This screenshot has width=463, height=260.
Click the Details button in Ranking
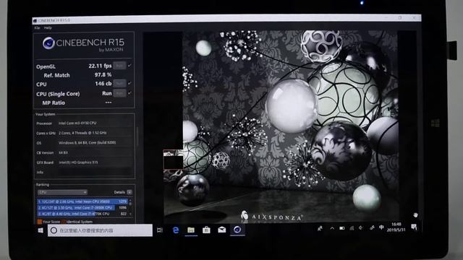(129, 192)
